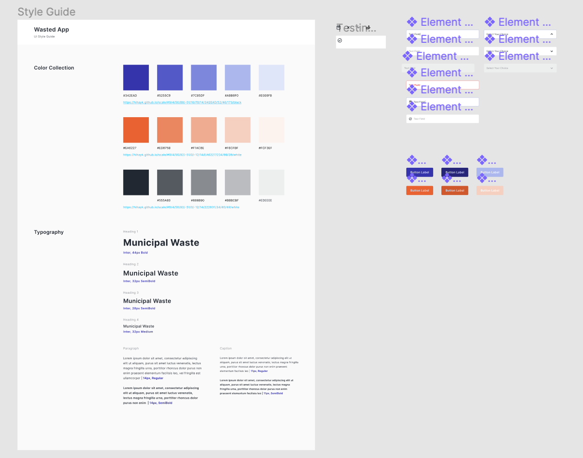The image size is (583, 458).
Task: Click the export icon in the Testing header
Action: point(368,27)
